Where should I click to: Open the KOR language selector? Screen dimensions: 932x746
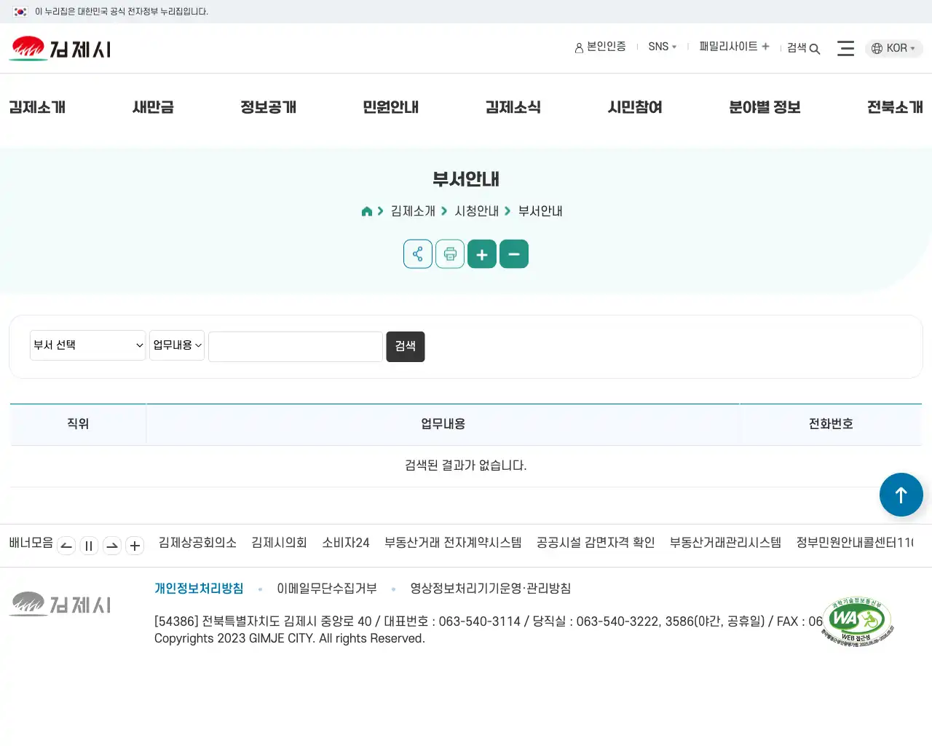tap(893, 48)
